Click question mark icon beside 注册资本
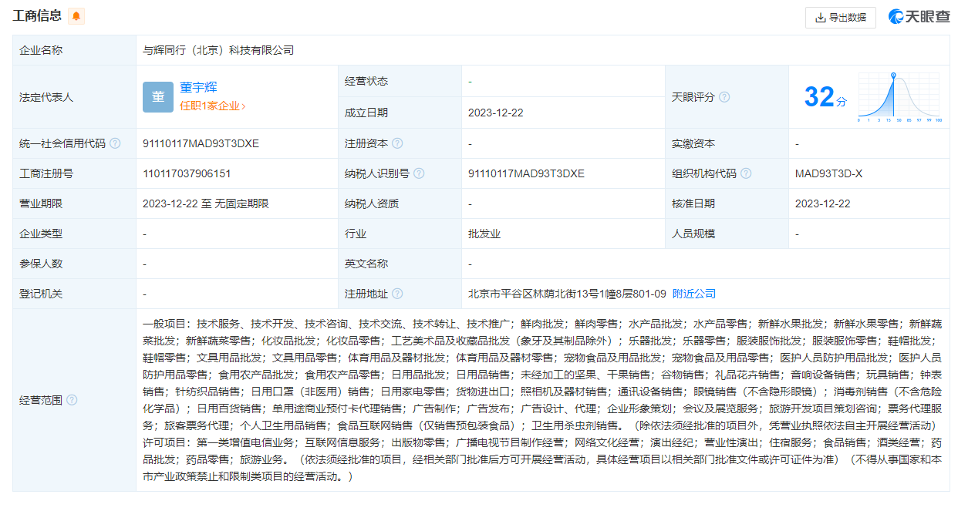The width and height of the screenshot is (958, 511). (x=397, y=143)
